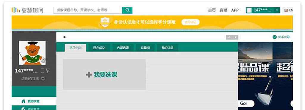Select the 已完成 tab
Image resolution: width=305 pixels, height=110 pixels.
[x=99, y=48]
